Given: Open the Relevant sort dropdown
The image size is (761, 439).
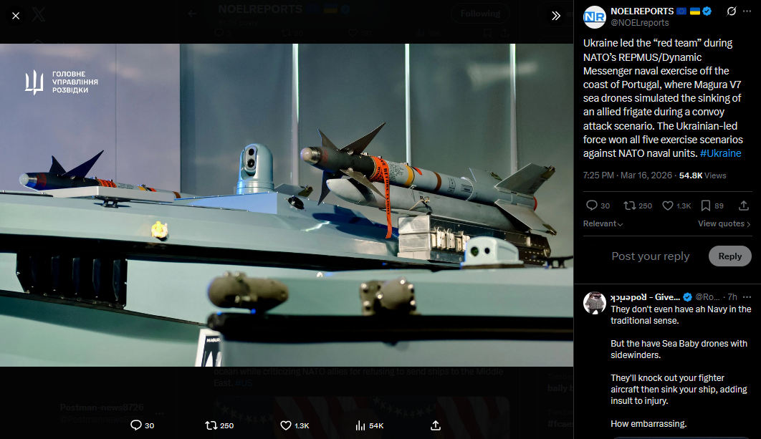Looking at the screenshot, I should click(603, 223).
